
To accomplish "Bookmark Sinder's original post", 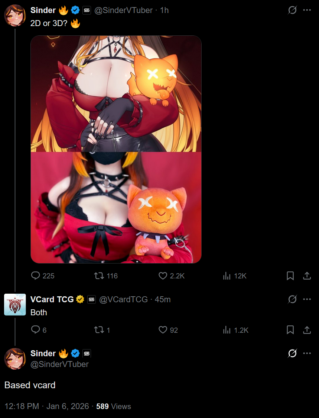I will pos(290,276).
